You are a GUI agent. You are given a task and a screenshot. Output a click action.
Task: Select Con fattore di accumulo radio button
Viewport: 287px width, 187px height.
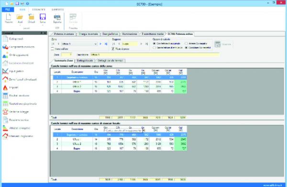tap(154, 43)
